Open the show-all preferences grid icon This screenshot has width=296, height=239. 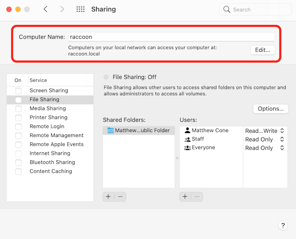click(x=80, y=9)
